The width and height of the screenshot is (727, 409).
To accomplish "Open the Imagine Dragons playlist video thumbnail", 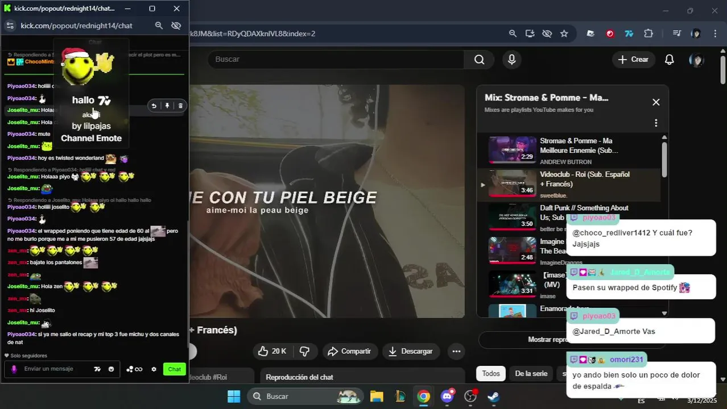I will (513, 251).
